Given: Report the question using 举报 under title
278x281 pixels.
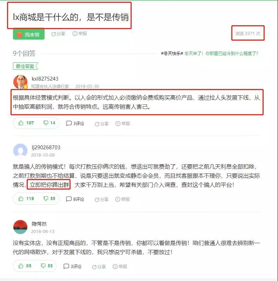Looking at the screenshot, I should click(x=80, y=34).
